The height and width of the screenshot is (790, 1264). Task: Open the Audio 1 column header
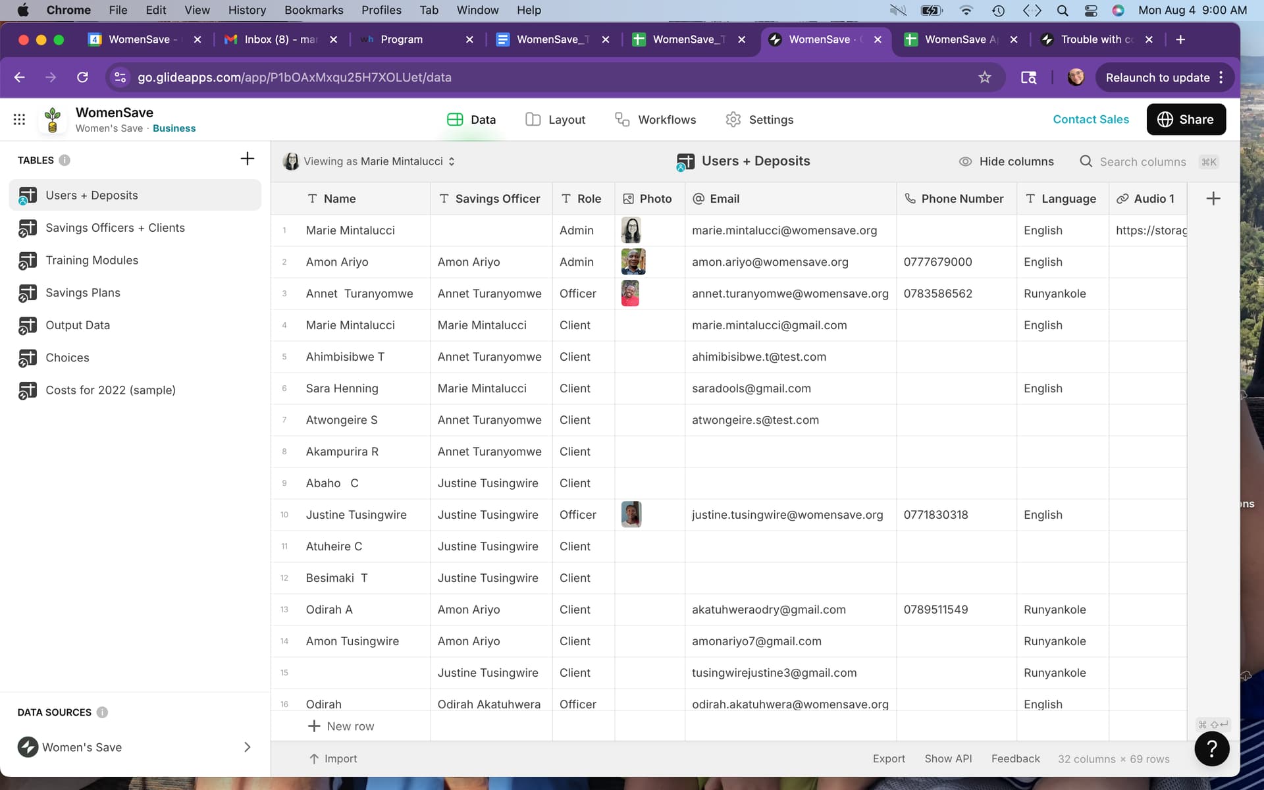pyautogui.click(x=1148, y=199)
